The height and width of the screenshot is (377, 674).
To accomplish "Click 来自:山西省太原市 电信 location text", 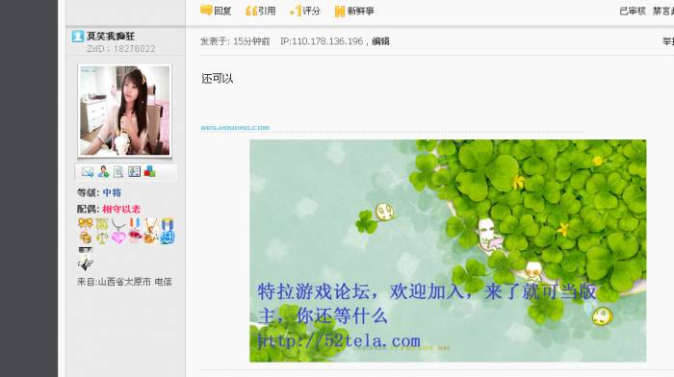I will (x=124, y=282).
